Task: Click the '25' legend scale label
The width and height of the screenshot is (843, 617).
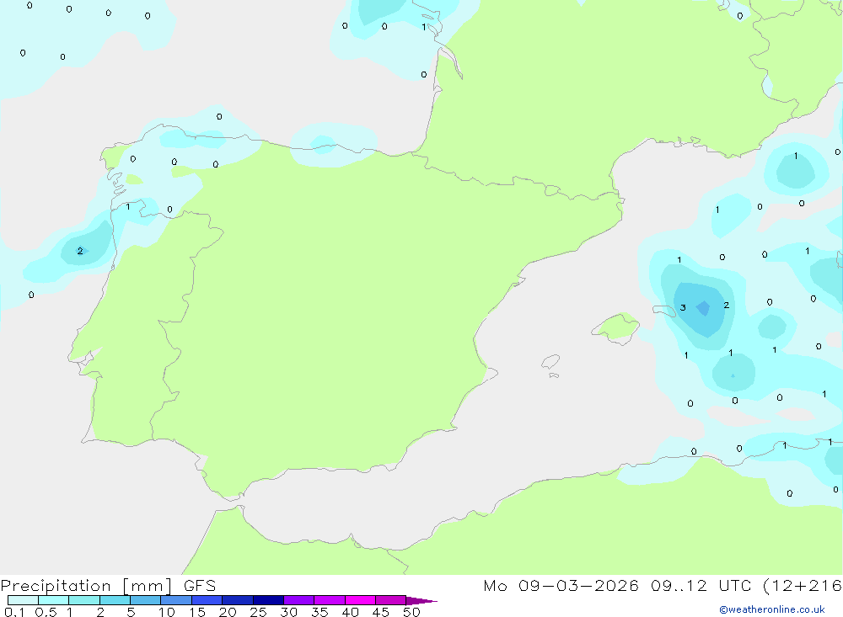Action: tap(259, 612)
